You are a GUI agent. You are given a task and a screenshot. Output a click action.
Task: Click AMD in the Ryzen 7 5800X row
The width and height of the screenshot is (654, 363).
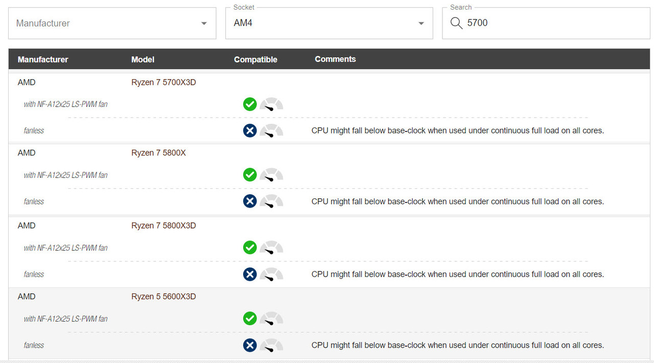[x=27, y=153]
